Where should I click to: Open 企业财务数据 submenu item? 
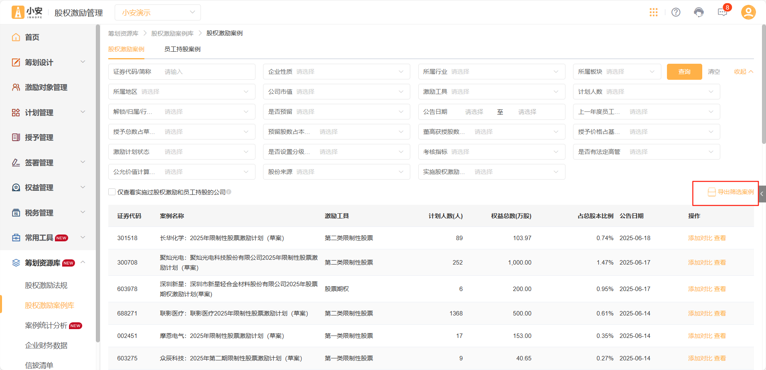click(46, 346)
